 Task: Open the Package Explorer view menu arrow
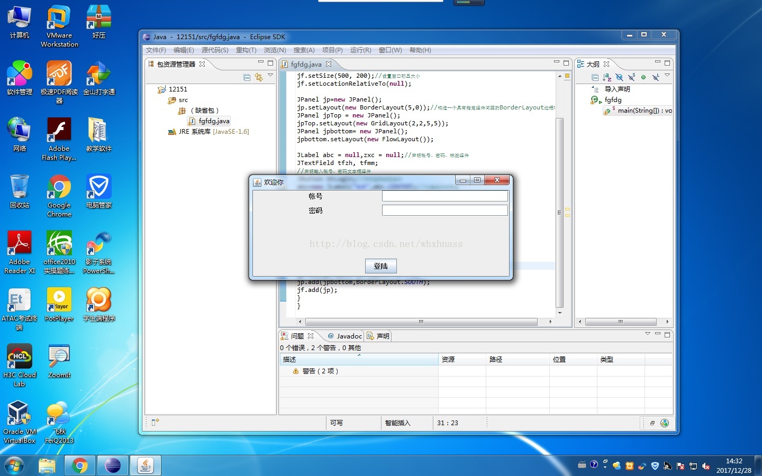point(270,76)
